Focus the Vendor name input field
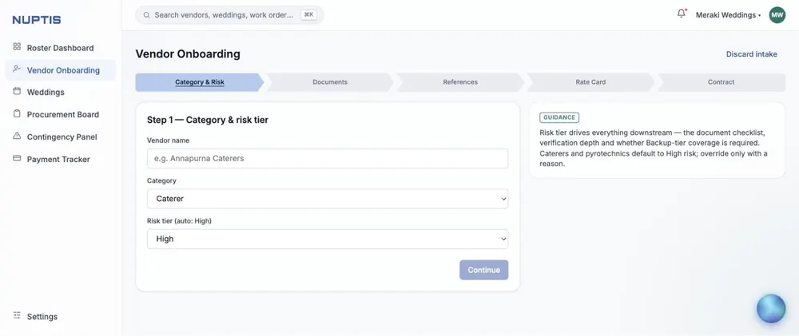799x336 pixels. (x=328, y=158)
